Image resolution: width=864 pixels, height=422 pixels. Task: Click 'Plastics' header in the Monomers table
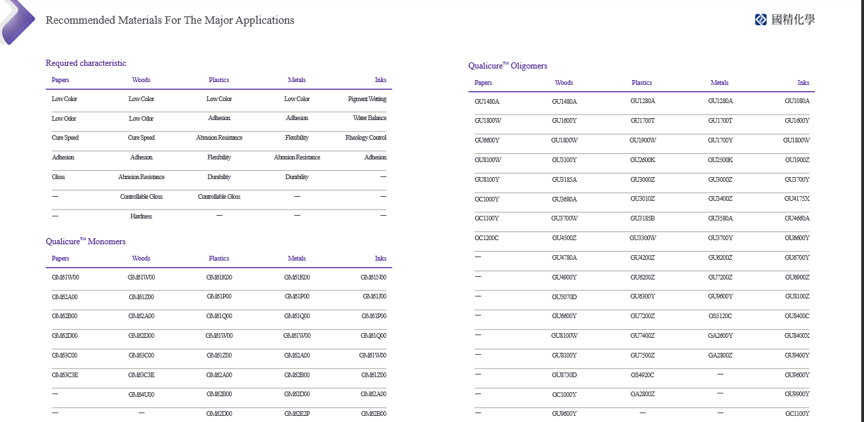pos(219,258)
